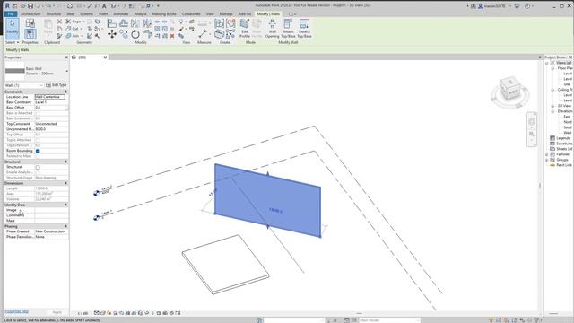Collapse the Structural section header
The image size is (574, 323).
tap(65, 161)
